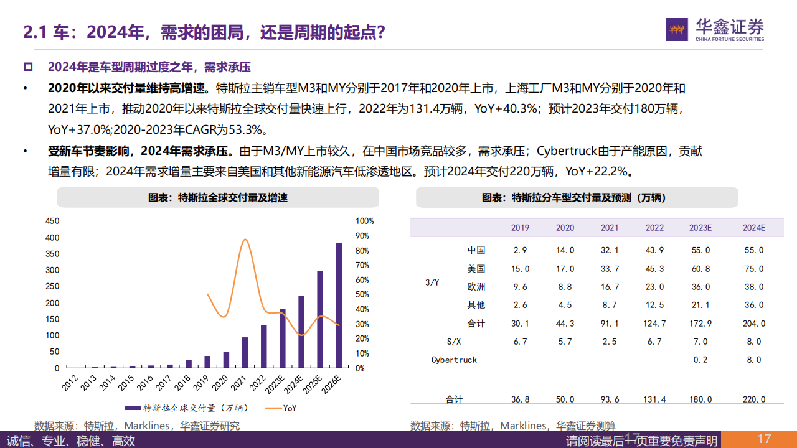The width and height of the screenshot is (797, 448).
Task: Select subheading "2024年是车型周期过度之年，需求承压"
Action: [x=149, y=67]
